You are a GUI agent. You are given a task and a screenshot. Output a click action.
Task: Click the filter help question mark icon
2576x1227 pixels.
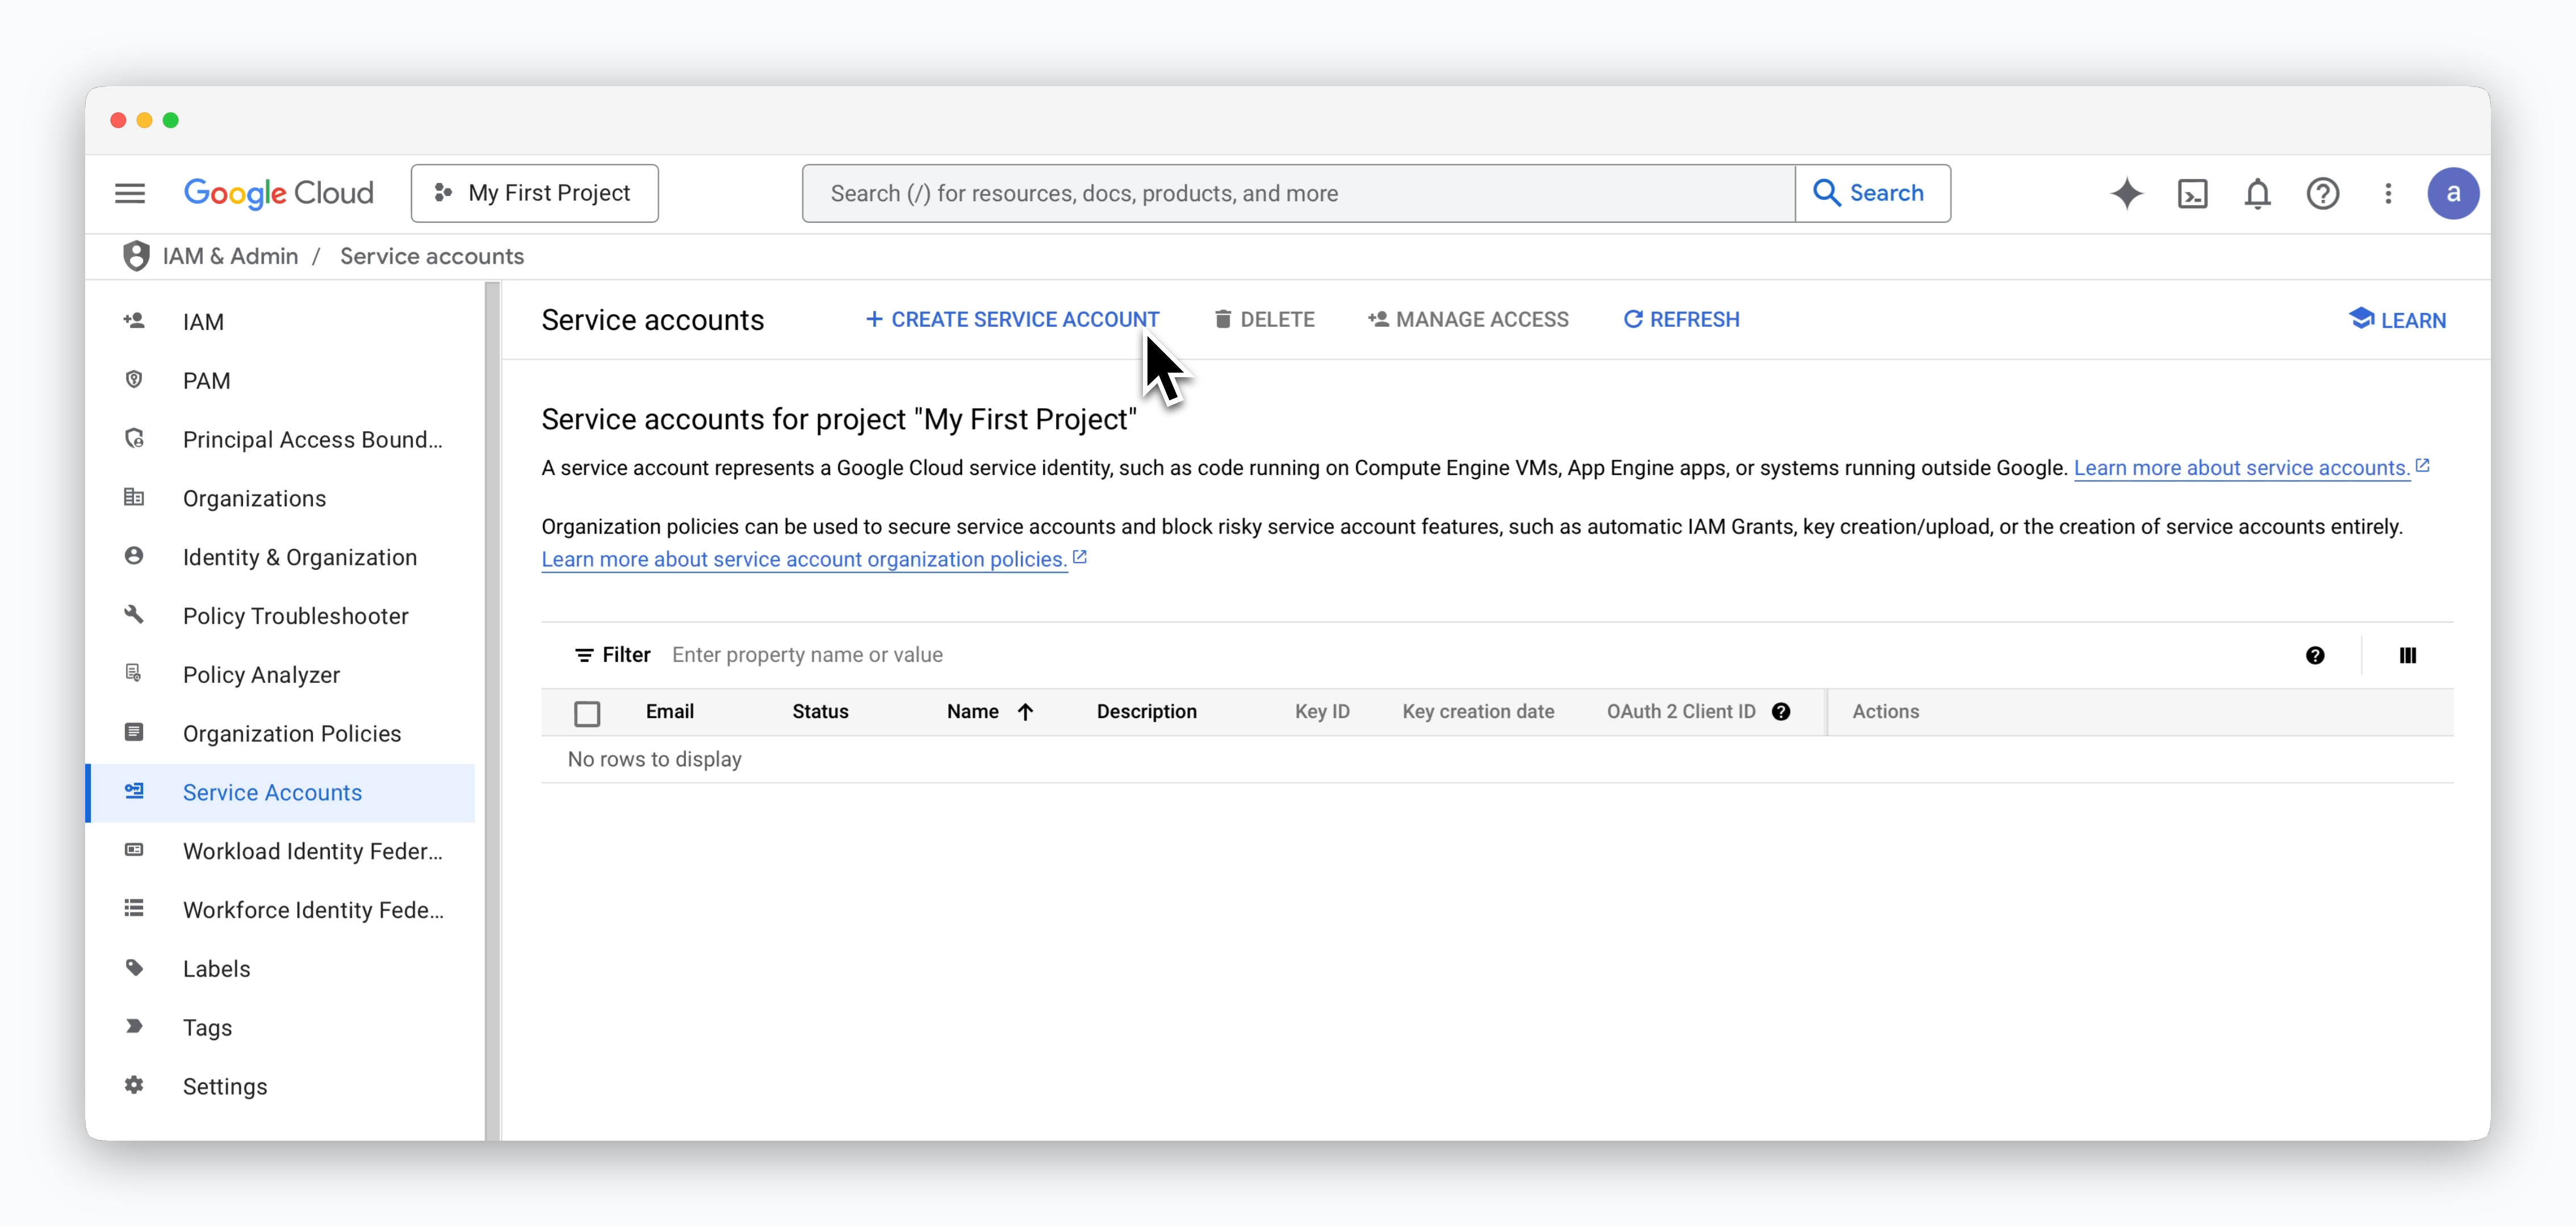tap(2315, 656)
